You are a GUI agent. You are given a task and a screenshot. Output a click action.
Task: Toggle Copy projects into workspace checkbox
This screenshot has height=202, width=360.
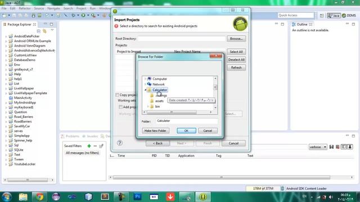(118, 95)
